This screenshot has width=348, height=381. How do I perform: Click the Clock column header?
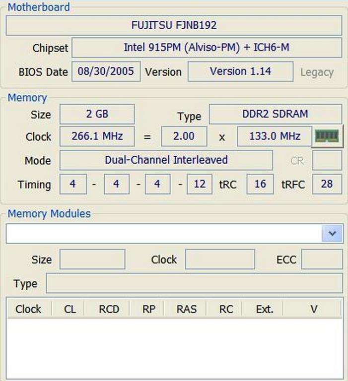point(28,309)
